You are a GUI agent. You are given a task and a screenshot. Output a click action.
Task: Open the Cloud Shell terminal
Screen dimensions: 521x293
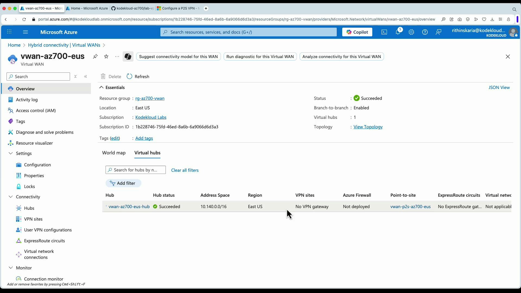(x=384, y=32)
